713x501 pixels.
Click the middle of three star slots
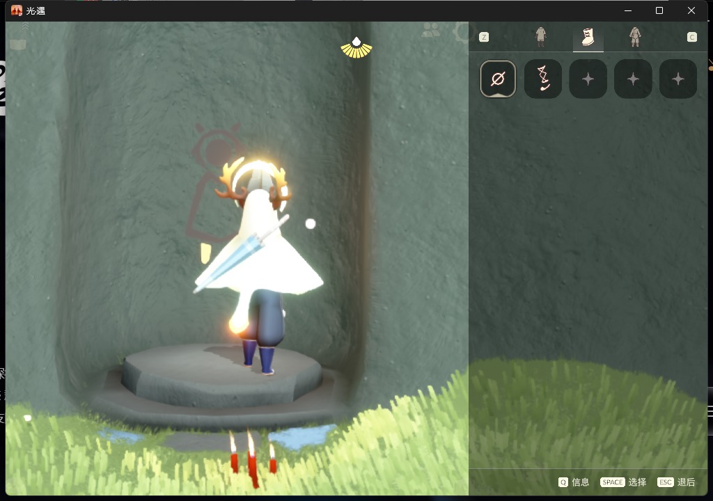point(633,79)
